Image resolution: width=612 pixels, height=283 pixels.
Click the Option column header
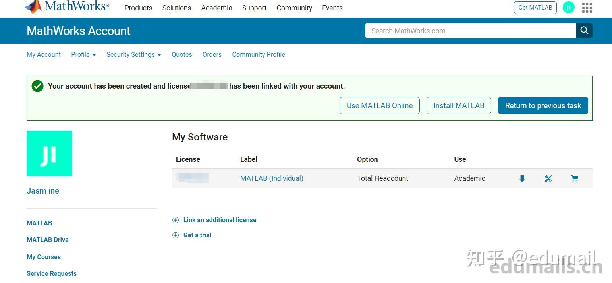click(x=367, y=159)
